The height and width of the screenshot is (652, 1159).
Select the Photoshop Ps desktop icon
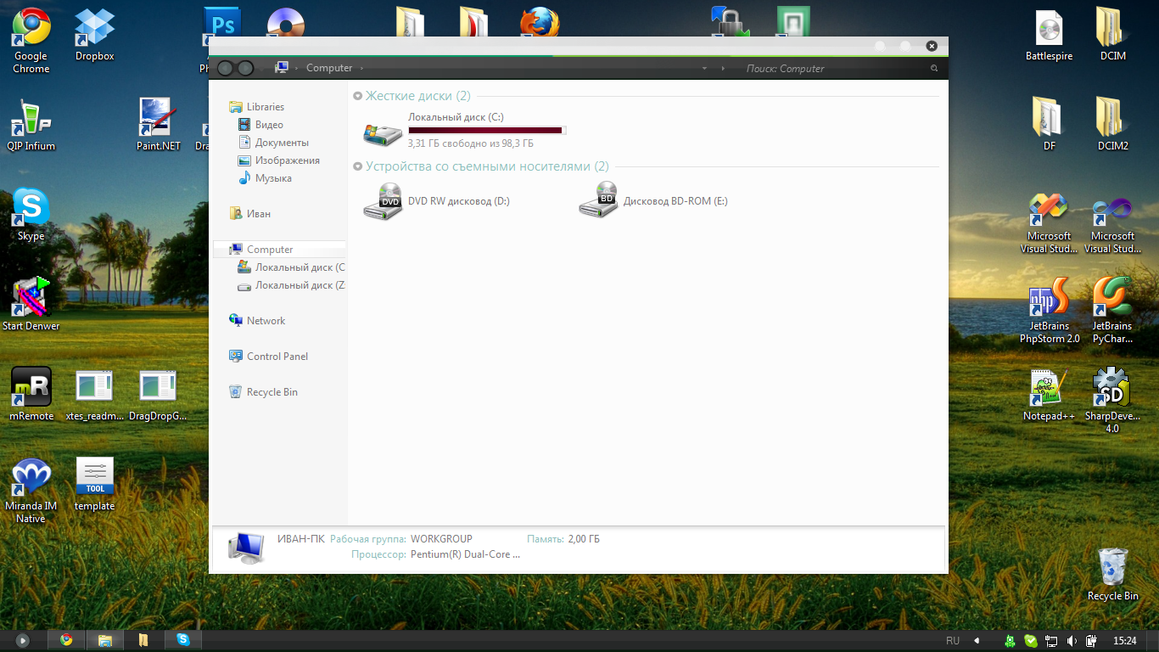[222, 23]
